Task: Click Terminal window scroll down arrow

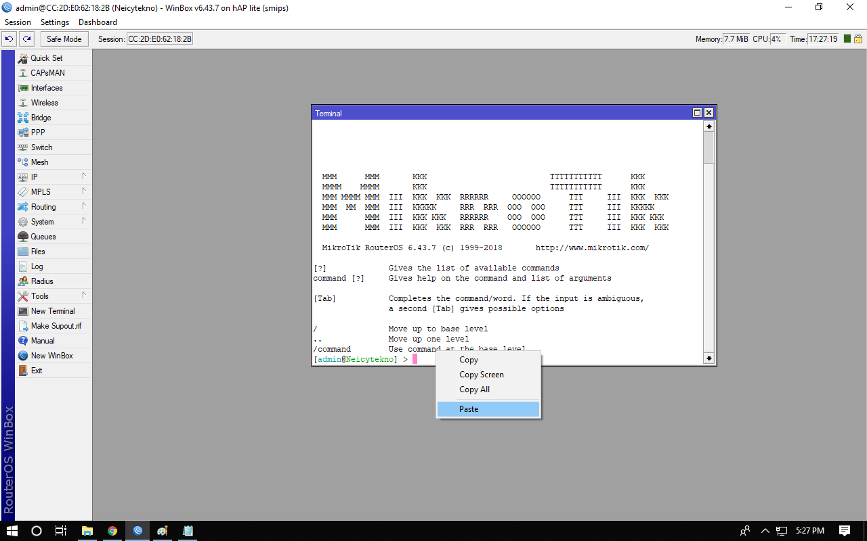Action: pos(709,358)
